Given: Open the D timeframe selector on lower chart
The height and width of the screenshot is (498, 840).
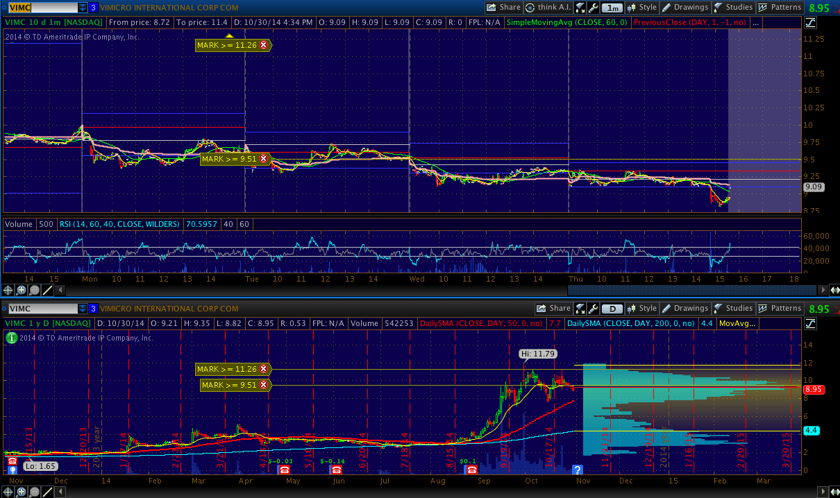Looking at the screenshot, I should click(612, 308).
